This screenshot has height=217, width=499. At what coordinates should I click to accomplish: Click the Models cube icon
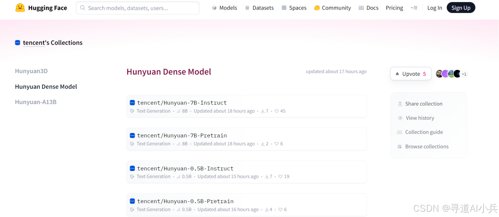pos(214,8)
